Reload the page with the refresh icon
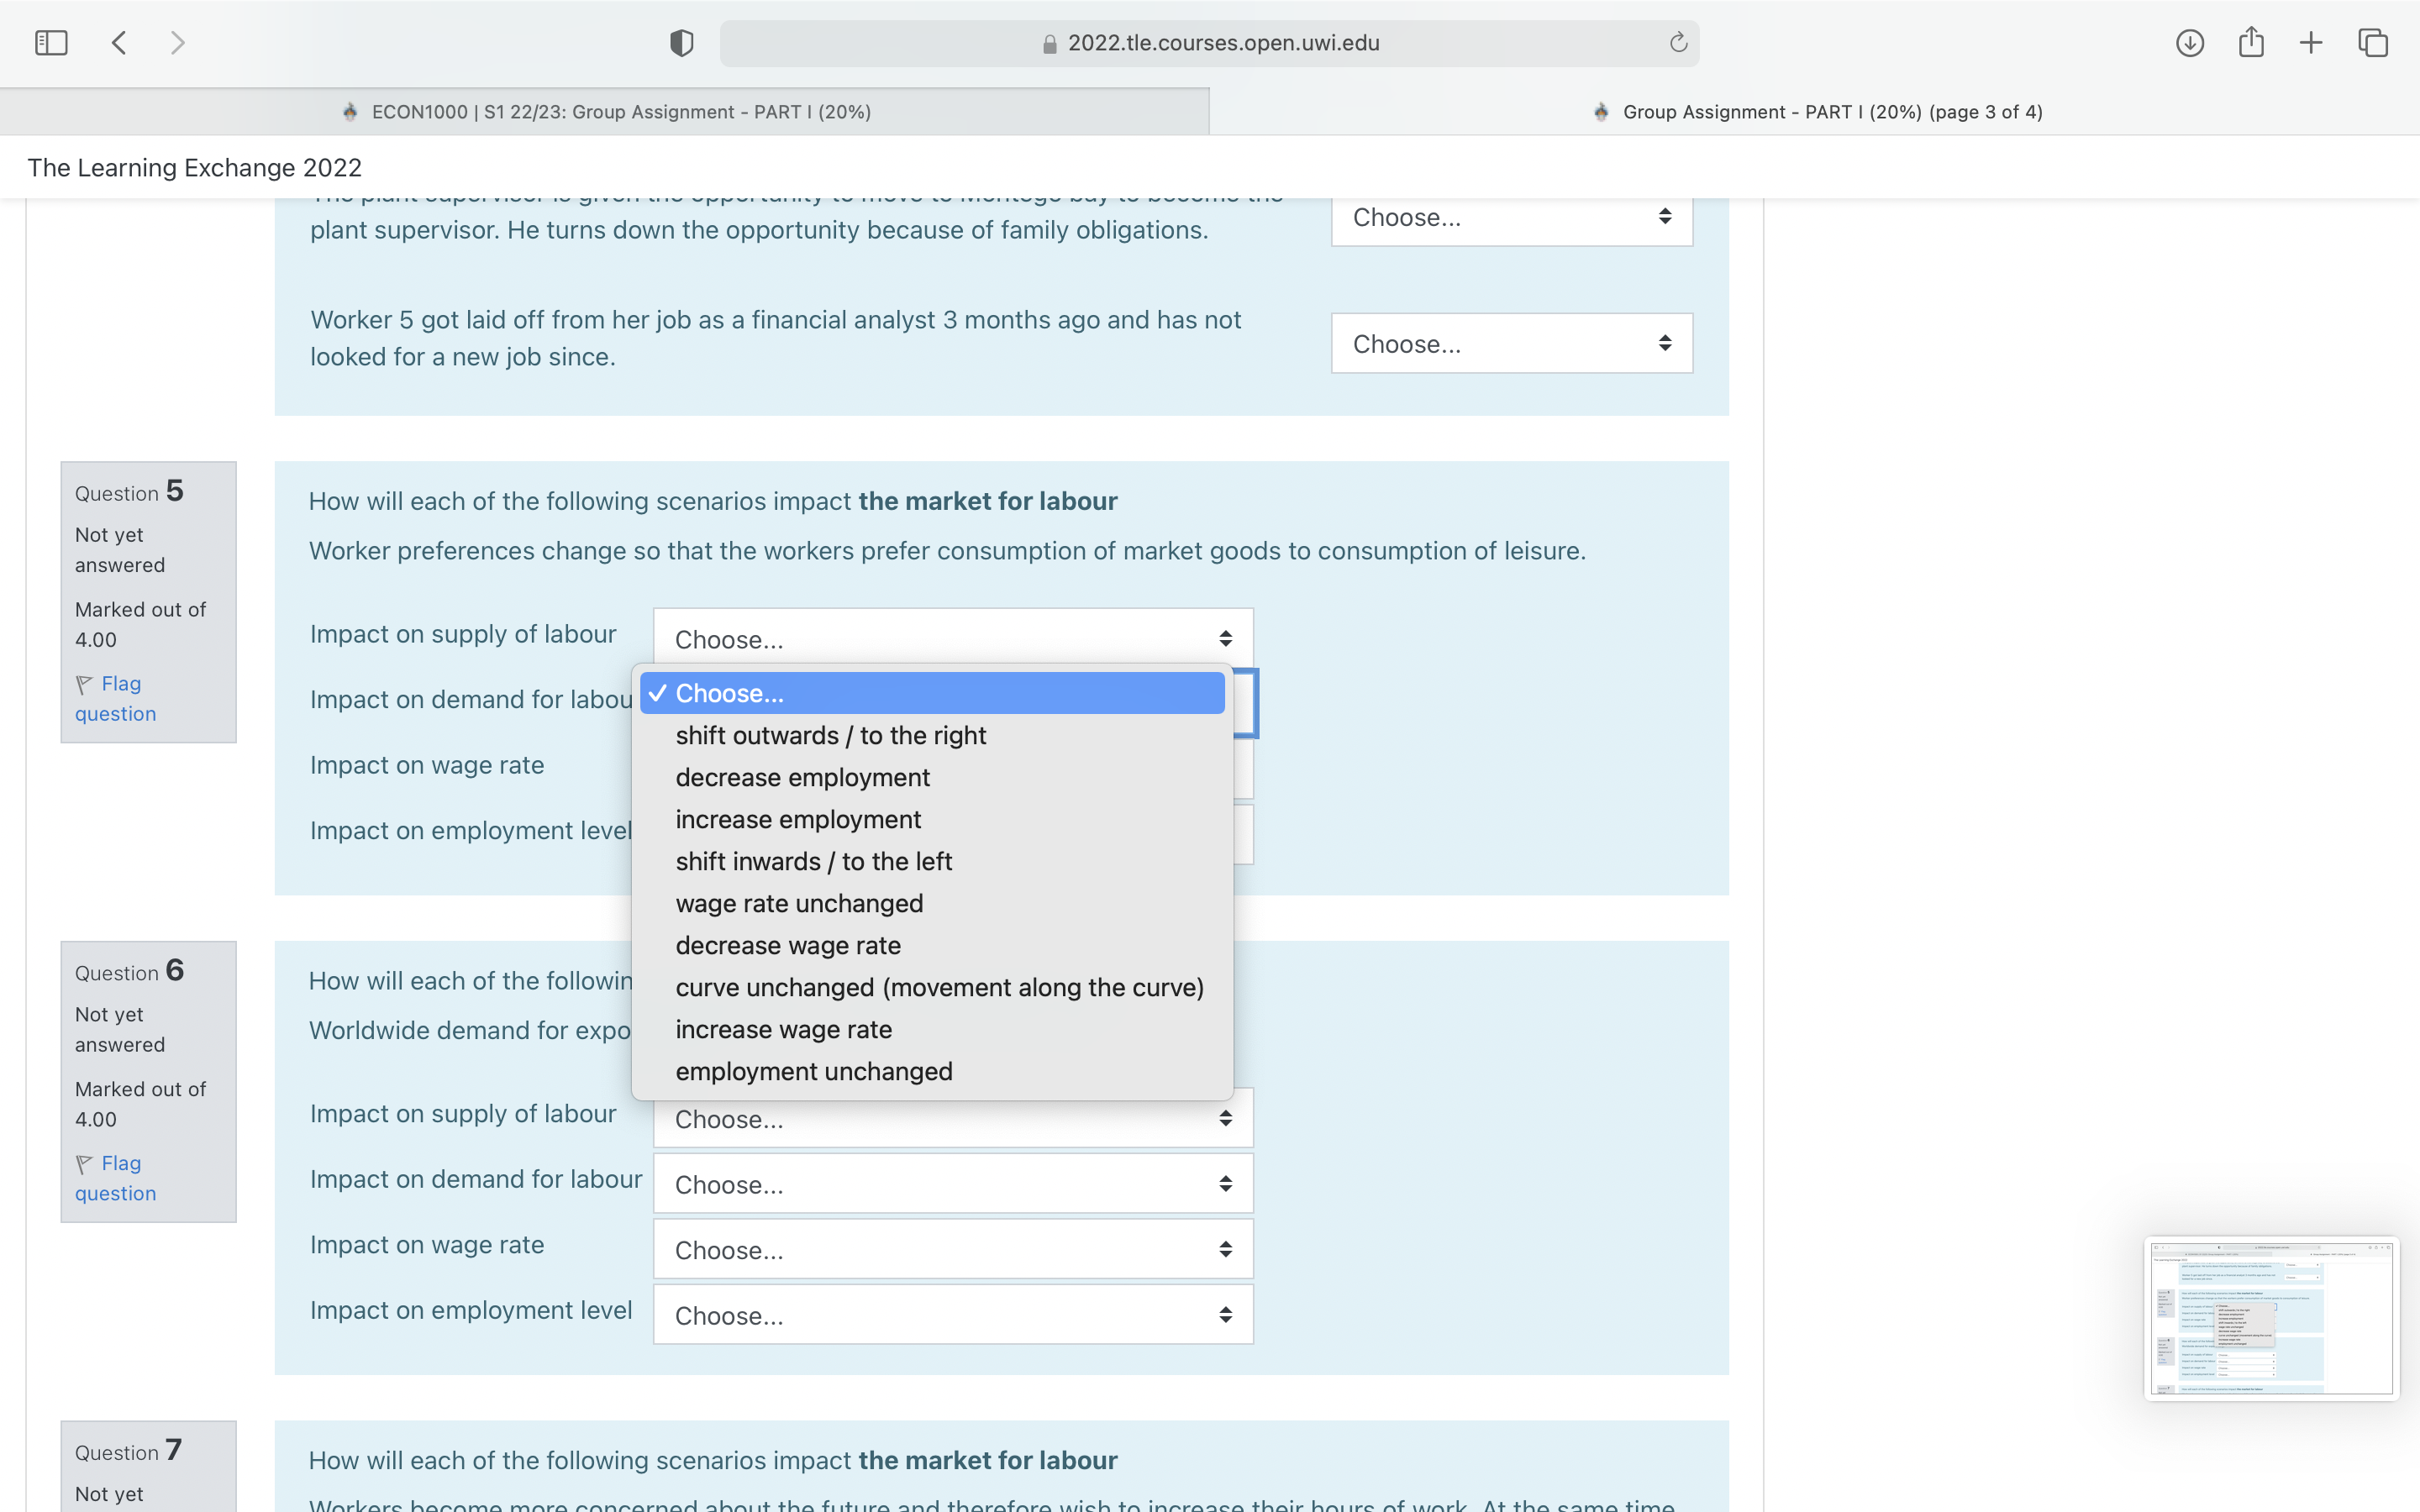Screen dimensions: 2420x1512 [1678, 43]
